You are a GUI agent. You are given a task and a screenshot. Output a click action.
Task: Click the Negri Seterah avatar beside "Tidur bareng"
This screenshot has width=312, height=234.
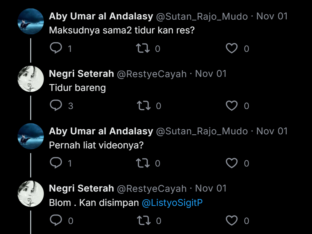pyautogui.click(x=30, y=79)
